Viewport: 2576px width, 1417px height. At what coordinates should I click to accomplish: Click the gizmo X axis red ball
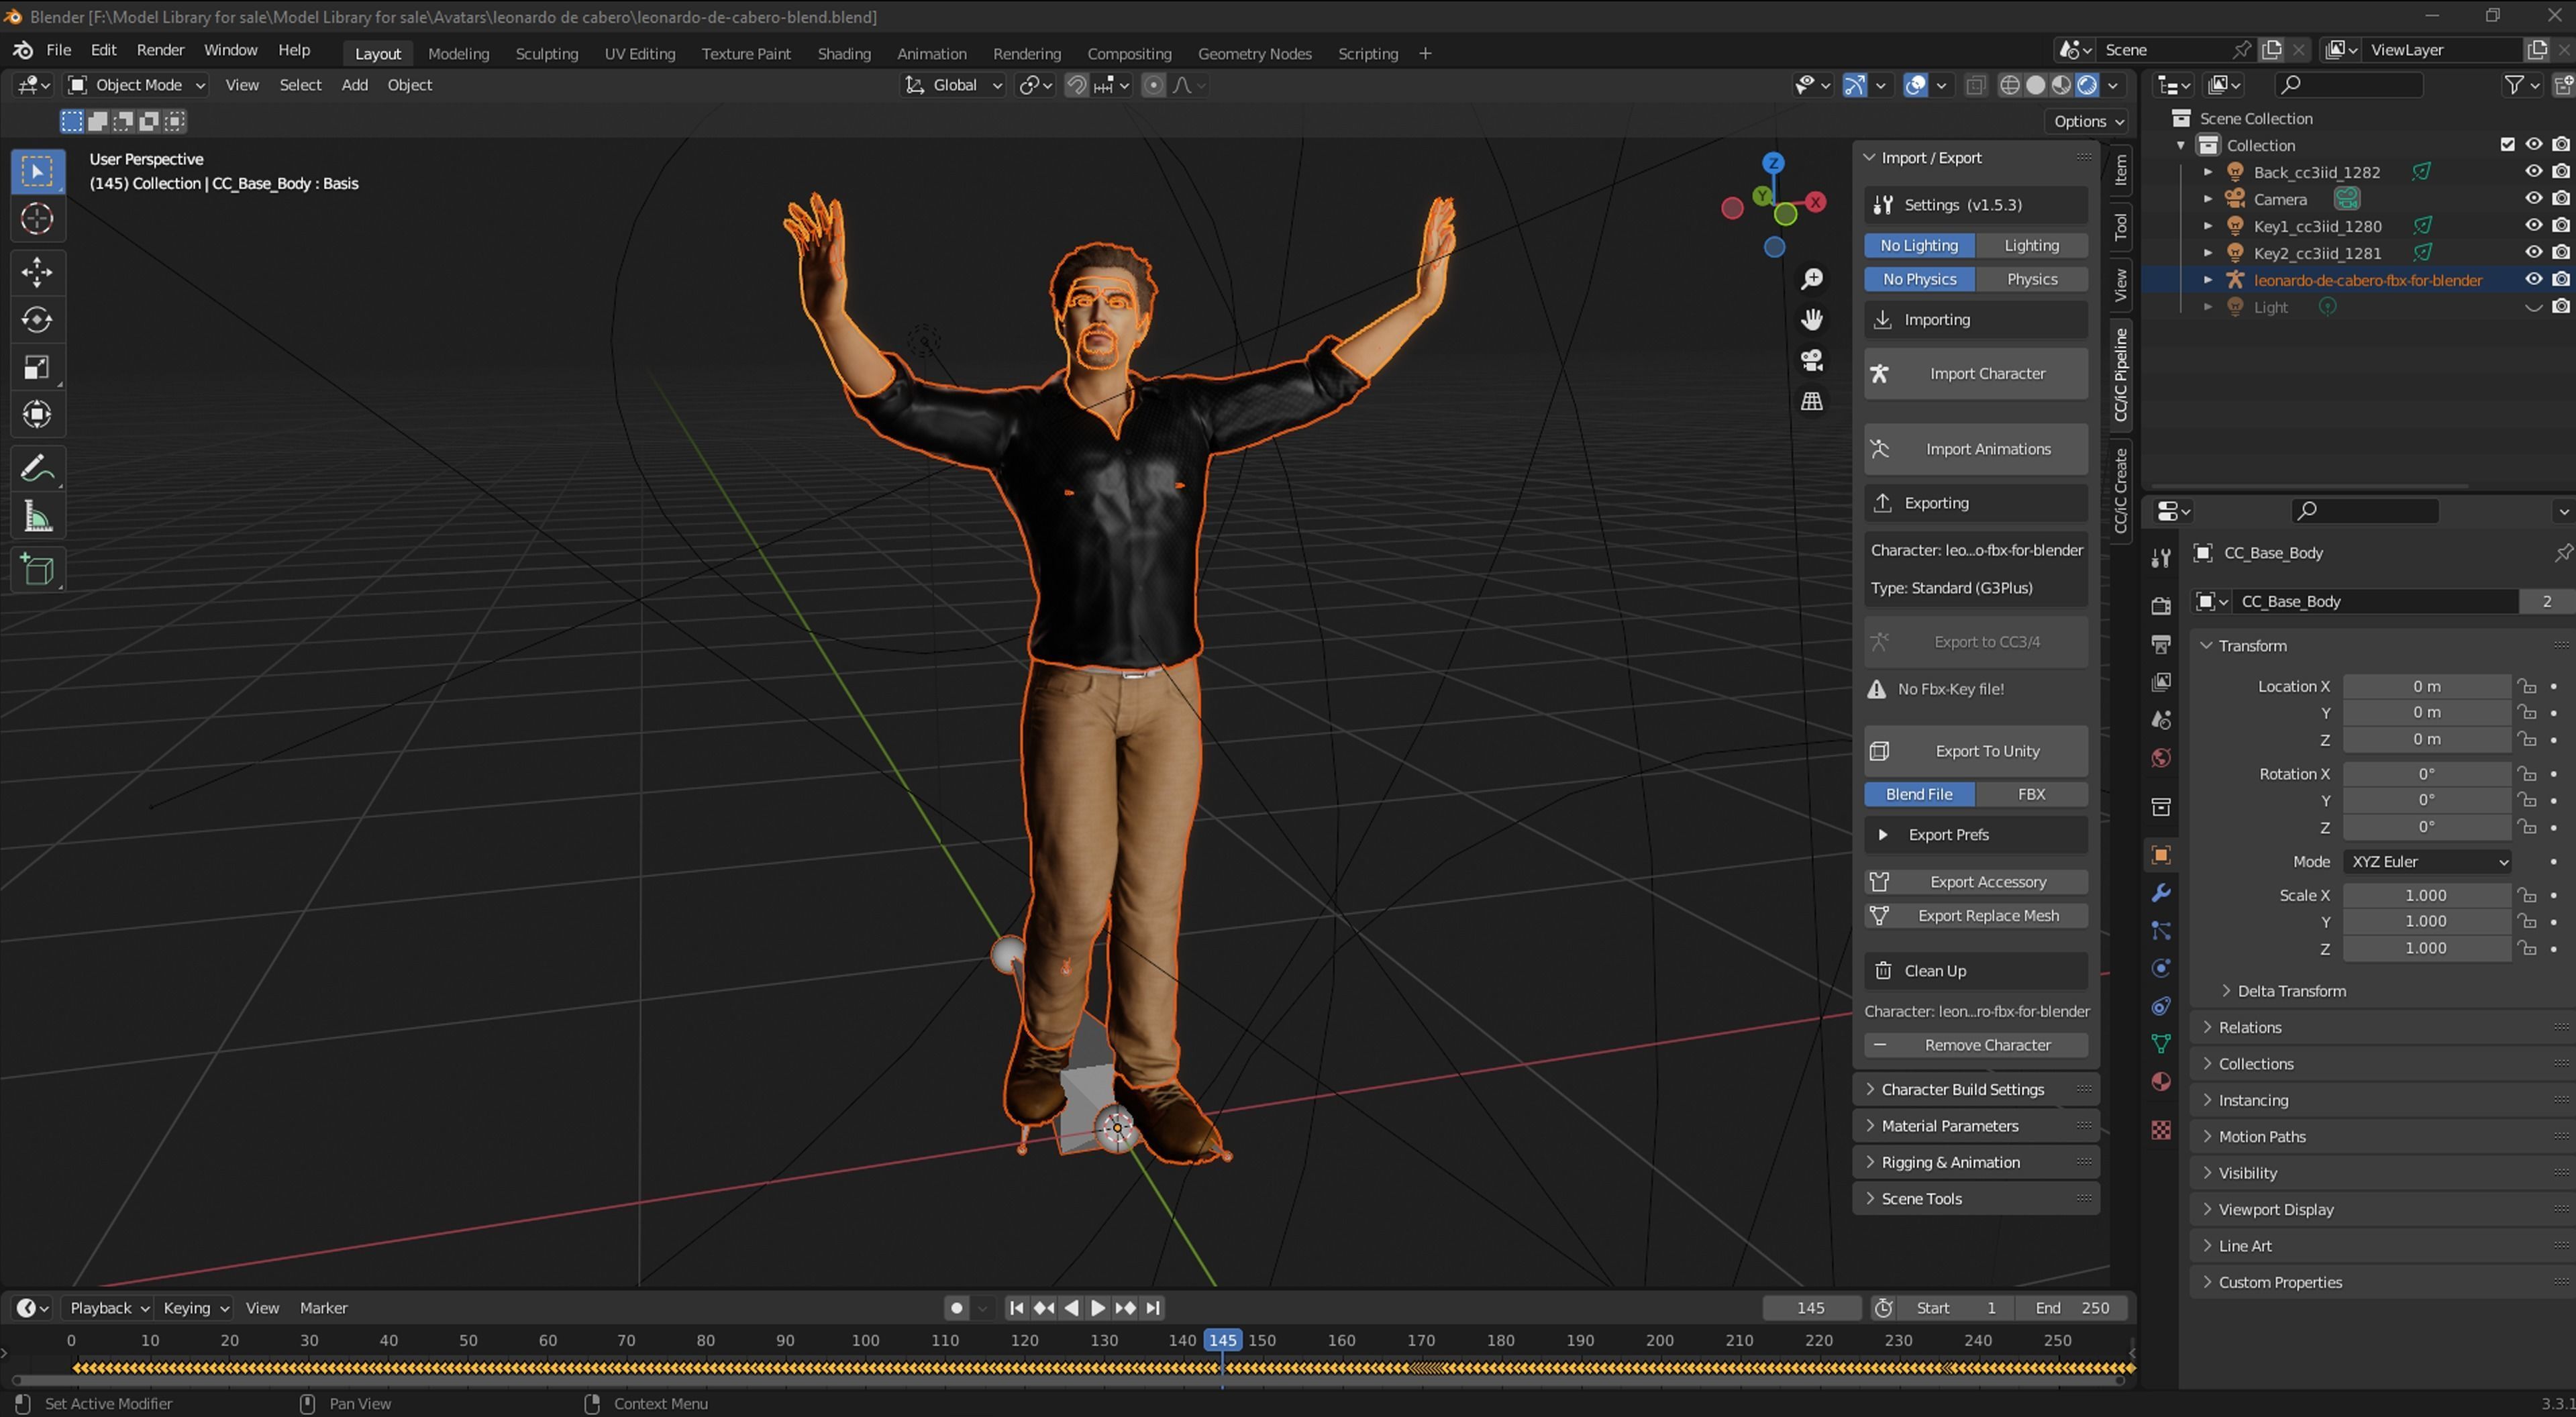point(1815,202)
